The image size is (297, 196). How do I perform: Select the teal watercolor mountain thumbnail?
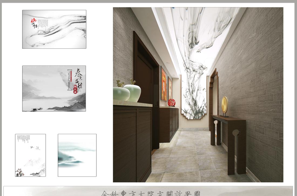point(77,155)
